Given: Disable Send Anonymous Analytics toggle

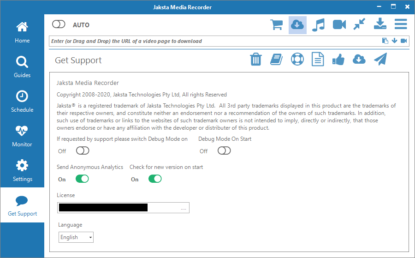Looking at the screenshot, I should point(82,179).
